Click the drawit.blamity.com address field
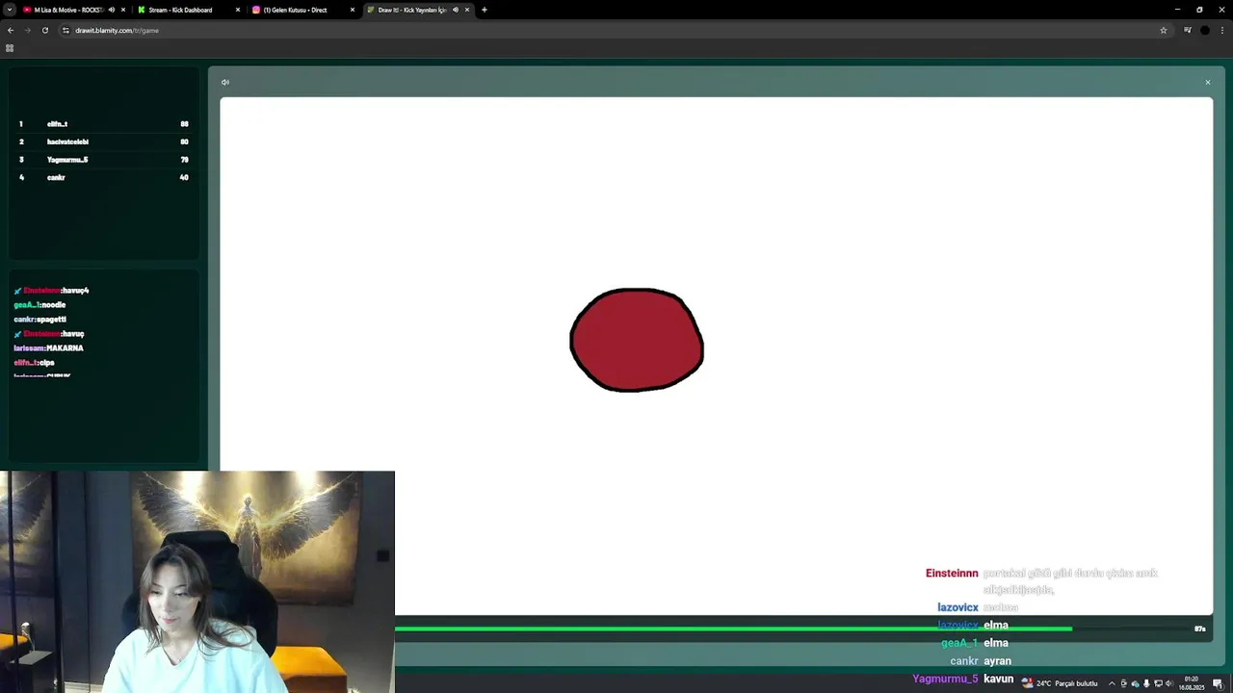The width and height of the screenshot is (1233, 693). tap(615, 30)
